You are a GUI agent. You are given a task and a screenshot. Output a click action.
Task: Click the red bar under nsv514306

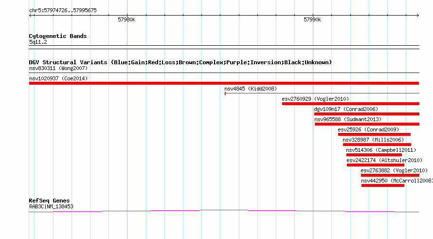tap(374, 155)
